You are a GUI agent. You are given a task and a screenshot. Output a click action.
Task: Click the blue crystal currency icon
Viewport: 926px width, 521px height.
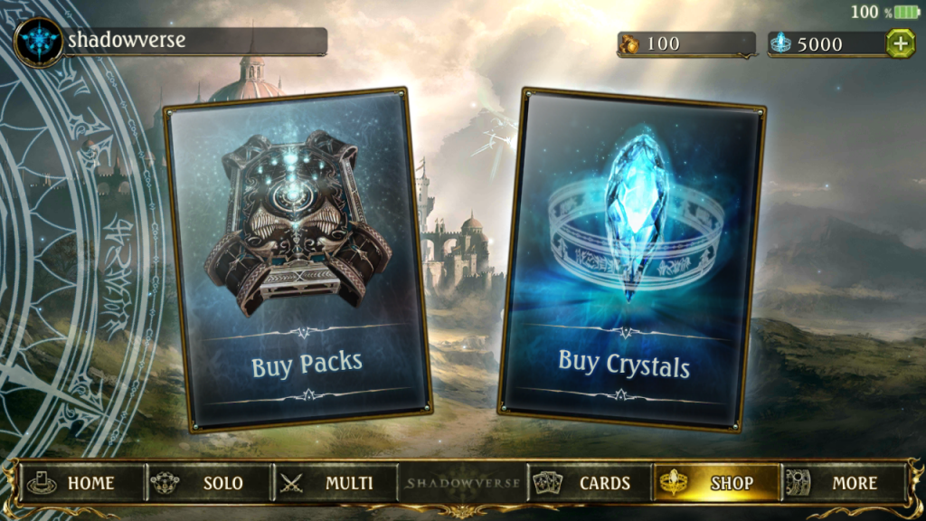pyautogui.click(x=780, y=43)
